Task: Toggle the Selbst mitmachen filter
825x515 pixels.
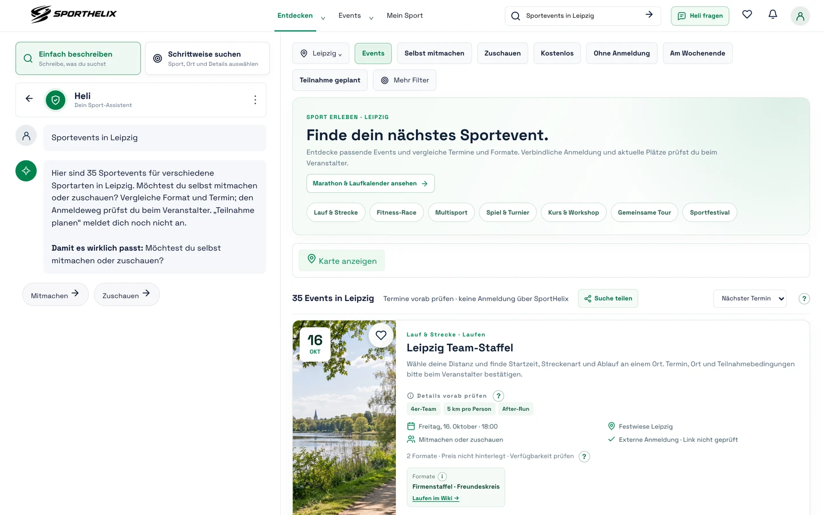Action: pos(434,53)
